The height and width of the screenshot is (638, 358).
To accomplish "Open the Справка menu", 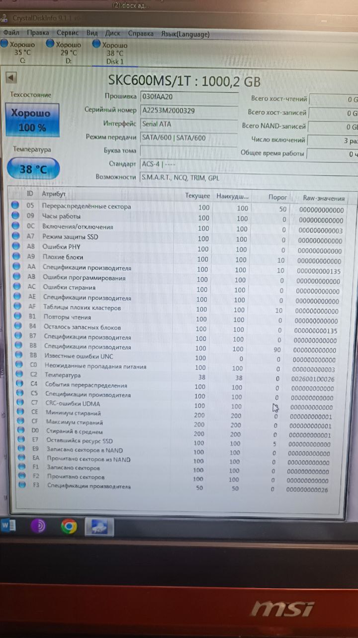I will [x=141, y=33].
